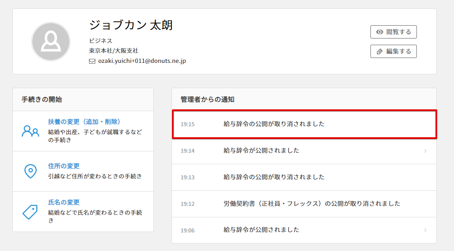Expand the chevron on the 19:06 notification
The width and height of the screenshot is (454, 251).
click(x=425, y=230)
